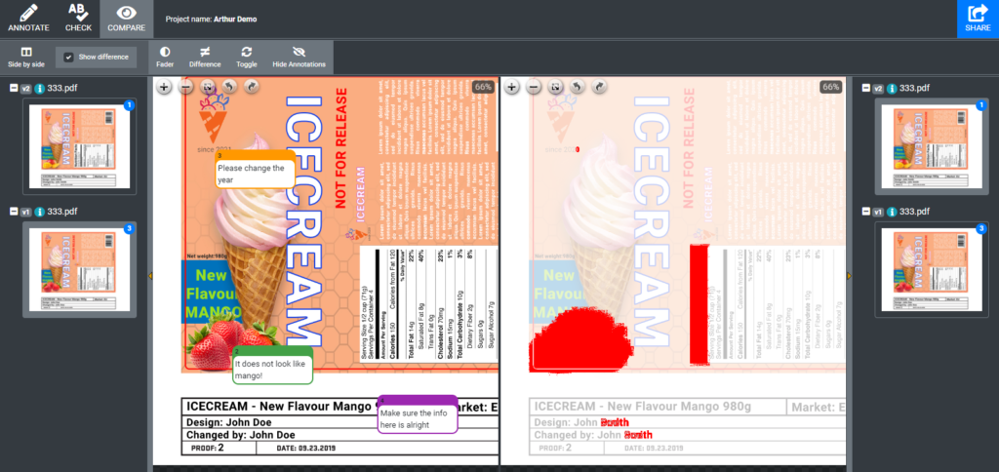This screenshot has height=472, width=999.
Task: Select the Difference comparison mode
Action: point(205,58)
